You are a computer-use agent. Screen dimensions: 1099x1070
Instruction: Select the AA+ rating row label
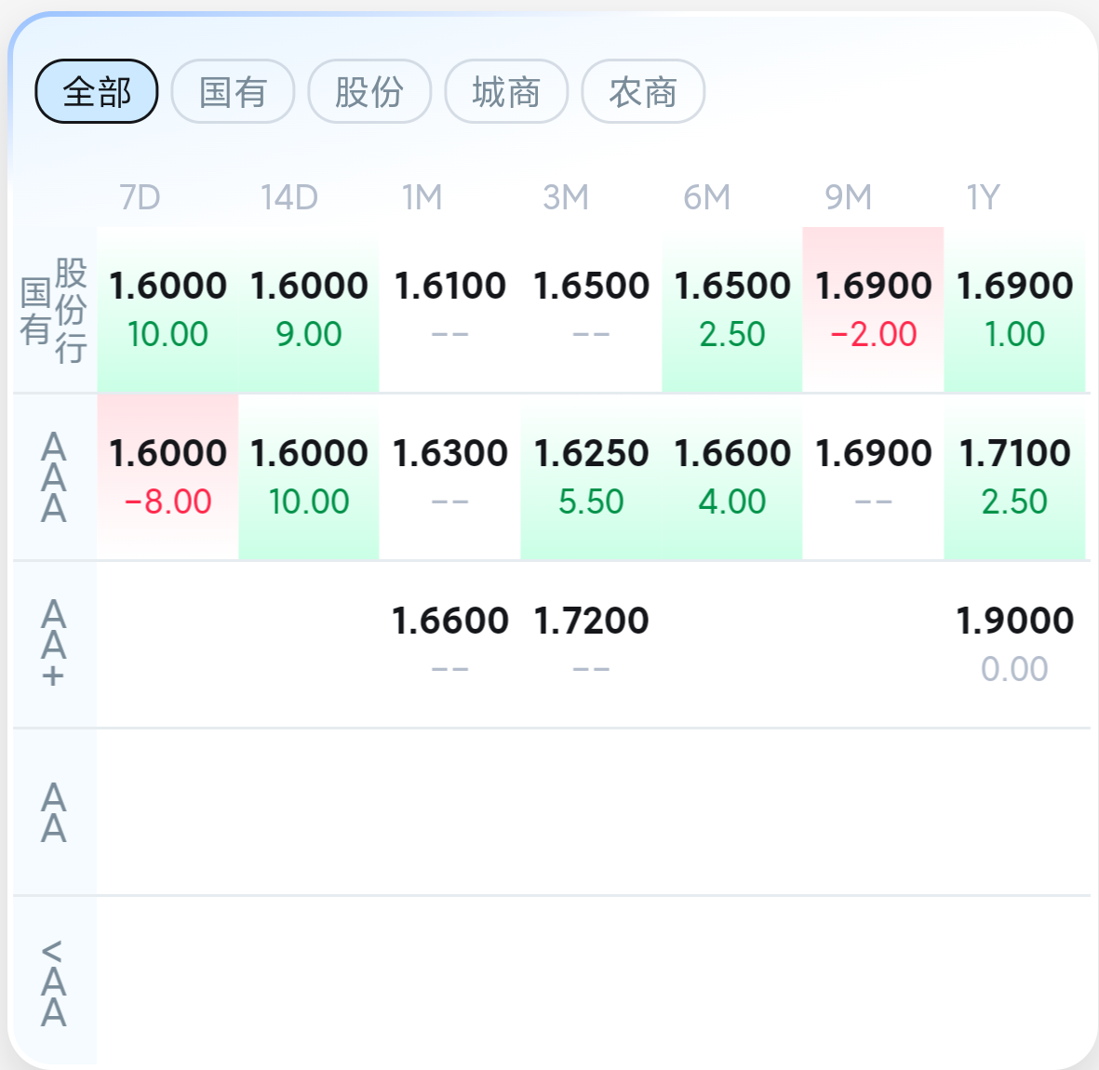pos(54,644)
